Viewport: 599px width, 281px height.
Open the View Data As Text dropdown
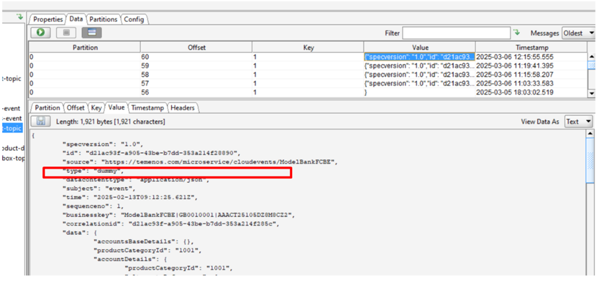point(578,122)
